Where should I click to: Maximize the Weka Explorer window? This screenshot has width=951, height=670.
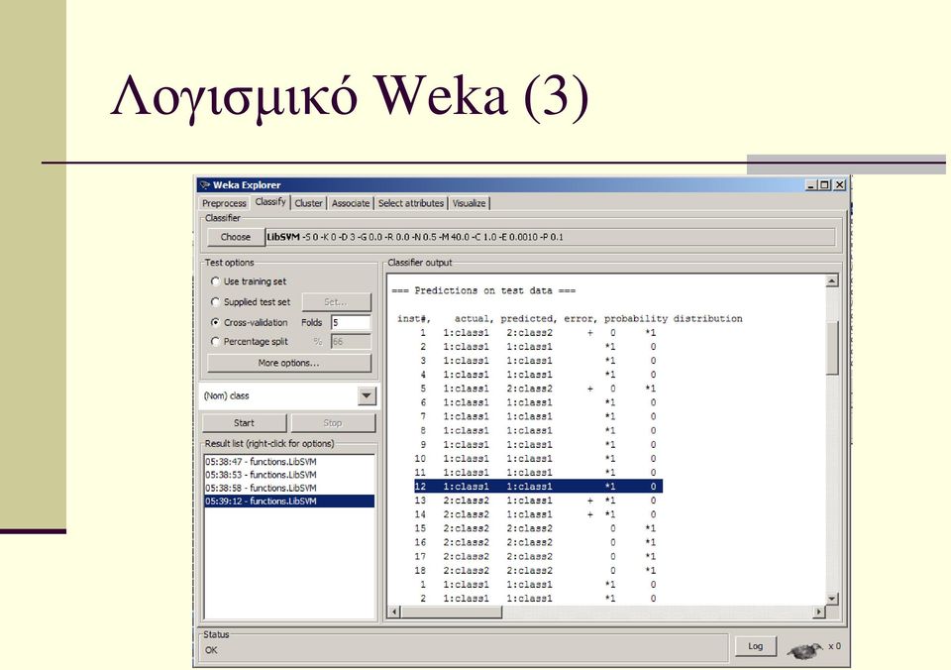click(824, 185)
